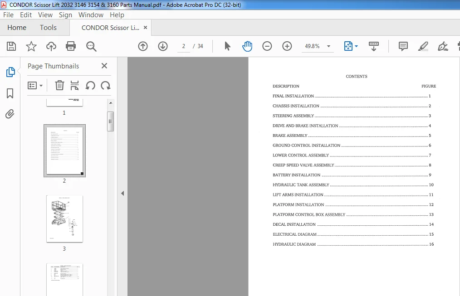This screenshot has height=296, width=460.
Task: Switch to the Home tab
Action: [17, 28]
